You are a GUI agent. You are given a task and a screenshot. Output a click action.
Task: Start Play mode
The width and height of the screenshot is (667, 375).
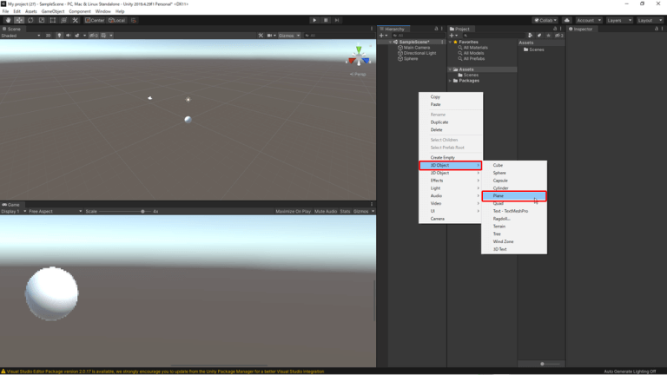(x=314, y=20)
